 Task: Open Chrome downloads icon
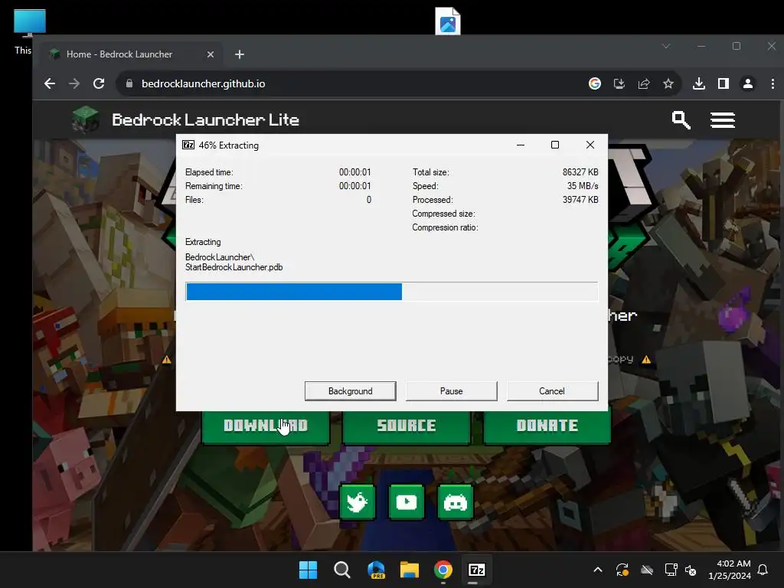(x=699, y=83)
